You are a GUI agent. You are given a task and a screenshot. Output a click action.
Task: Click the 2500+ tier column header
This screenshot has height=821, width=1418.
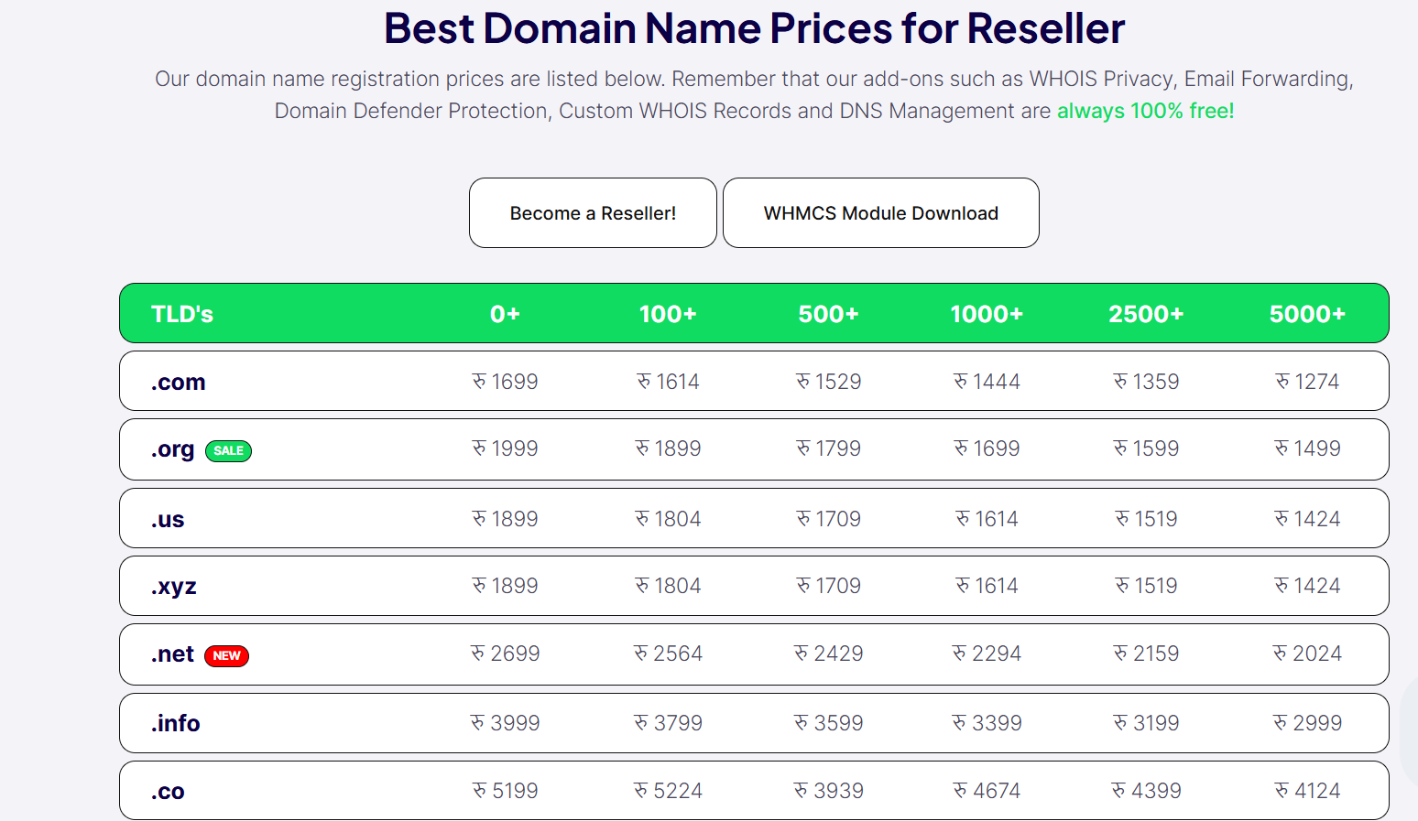tap(1146, 314)
